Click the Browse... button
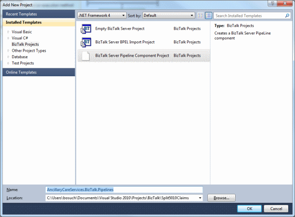This screenshot has width=295, height=217. [x=221, y=198]
